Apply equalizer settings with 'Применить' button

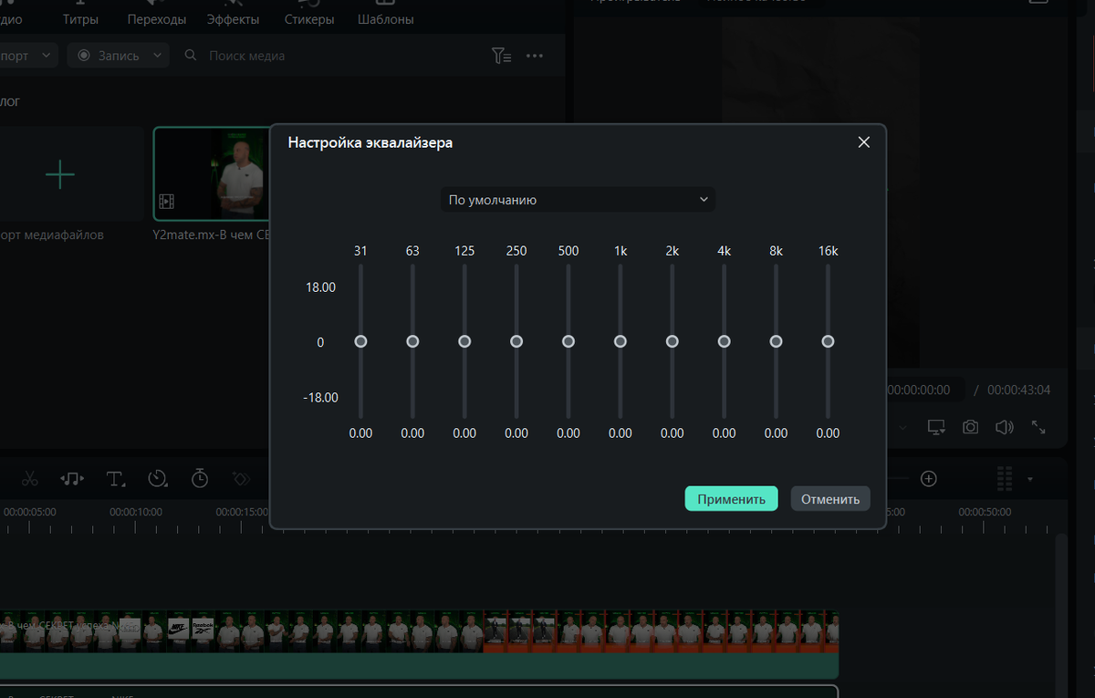click(x=731, y=498)
